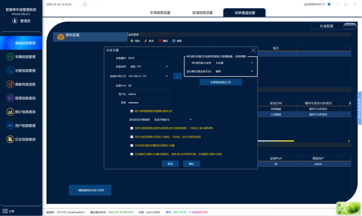
Task: Click the chart icon beside the timestamp
Action: coord(85,4)
